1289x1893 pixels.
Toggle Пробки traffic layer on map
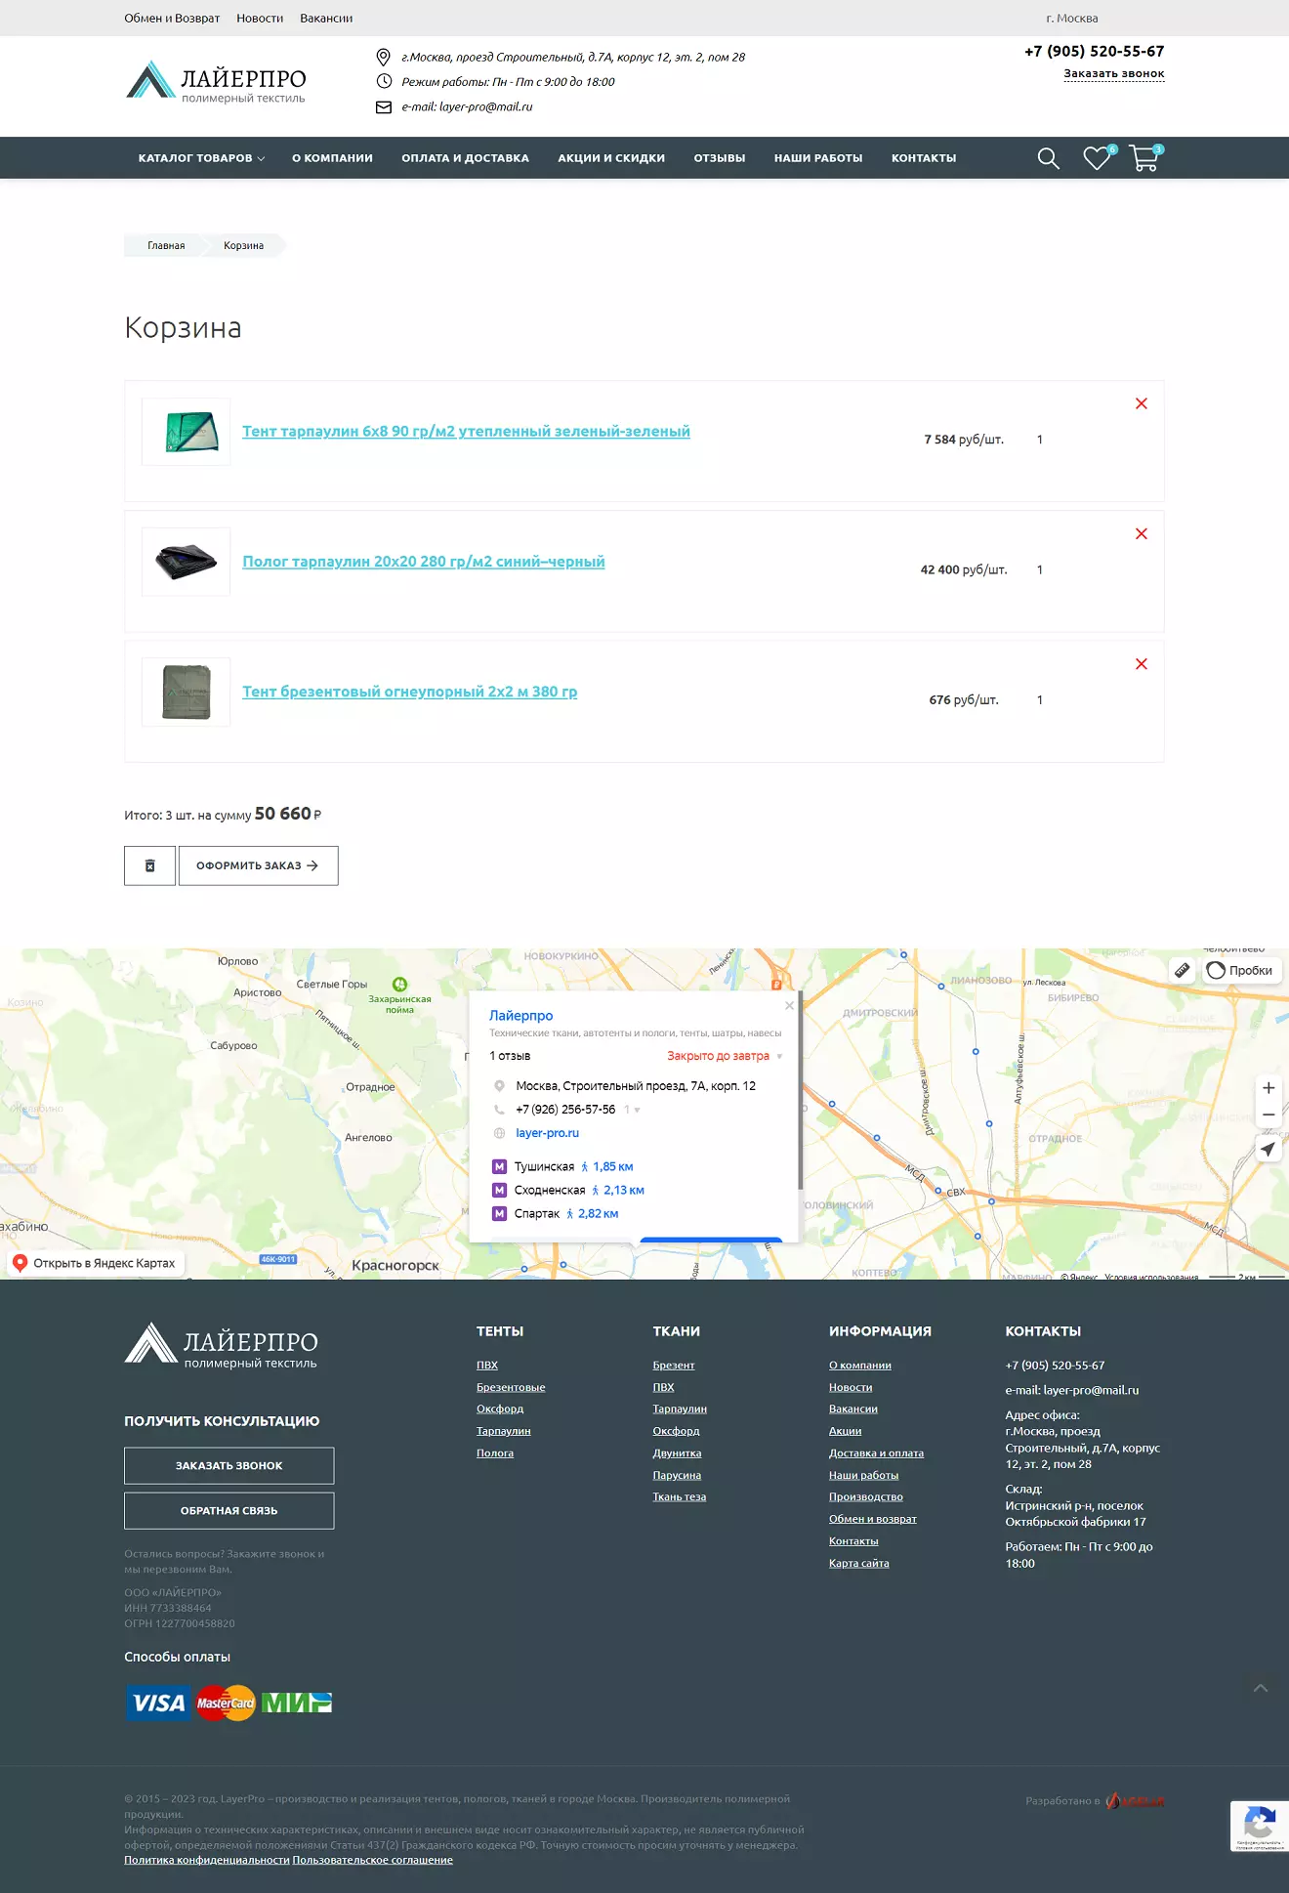coord(1241,970)
